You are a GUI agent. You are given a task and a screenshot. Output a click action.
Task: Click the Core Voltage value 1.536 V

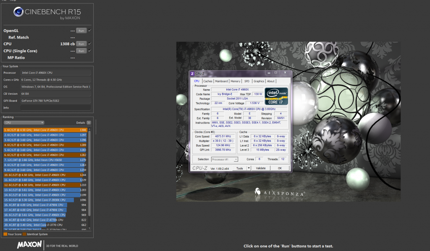click(x=254, y=103)
